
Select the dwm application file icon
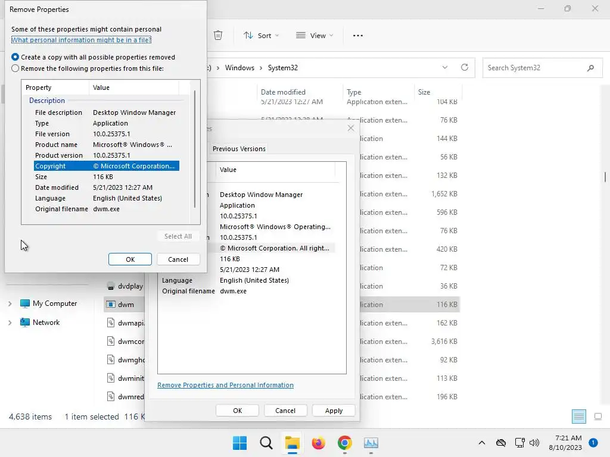point(111,304)
